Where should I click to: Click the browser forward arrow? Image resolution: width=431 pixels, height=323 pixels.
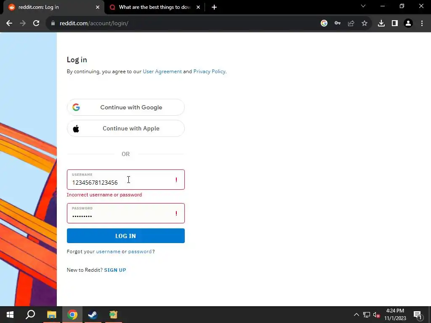pyautogui.click(x=23, y=24)
